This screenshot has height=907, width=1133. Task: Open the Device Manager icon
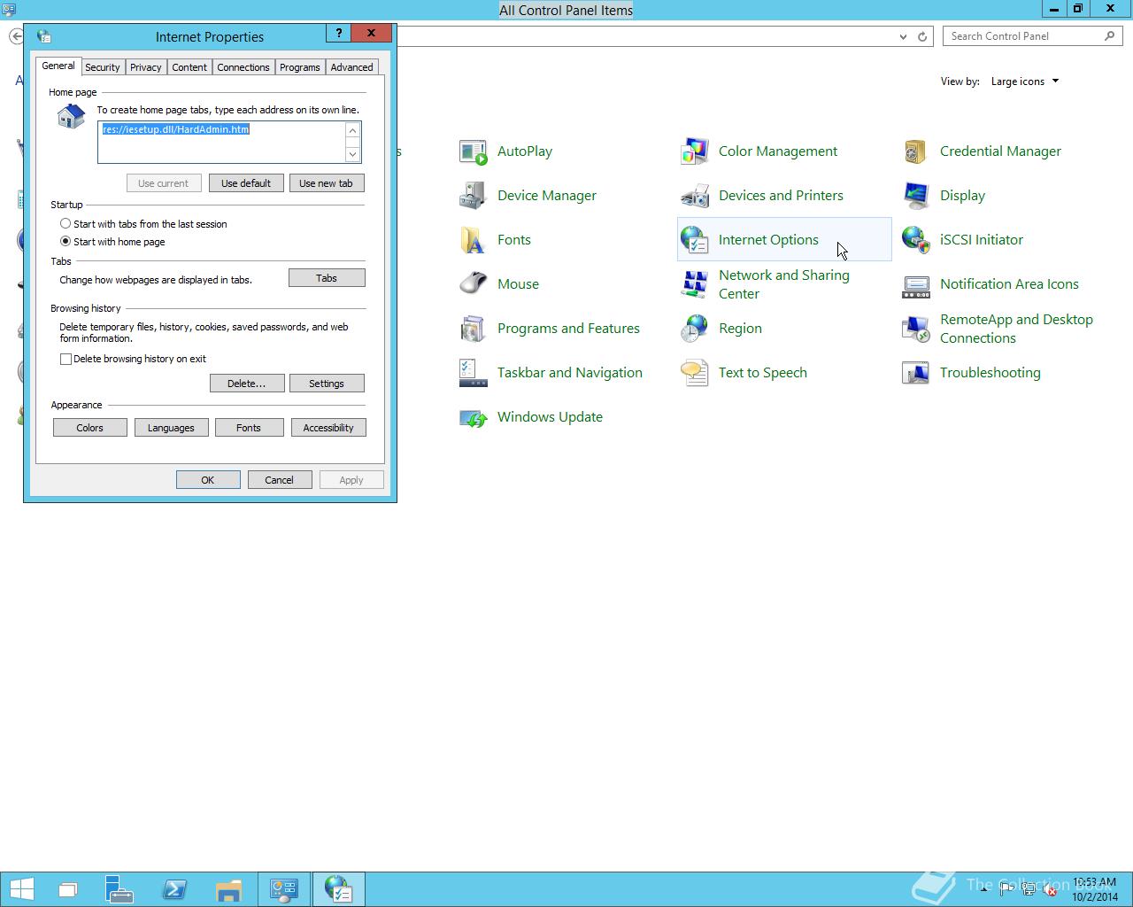(x=474, y=196)
